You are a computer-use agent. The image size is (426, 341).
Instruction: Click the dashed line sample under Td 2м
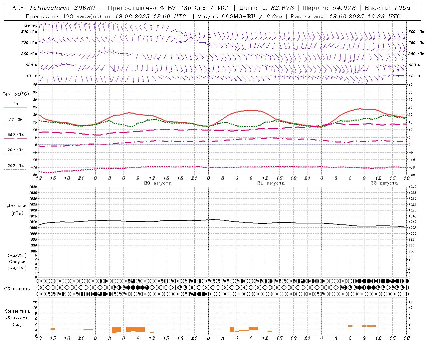(x=15, y=123)
